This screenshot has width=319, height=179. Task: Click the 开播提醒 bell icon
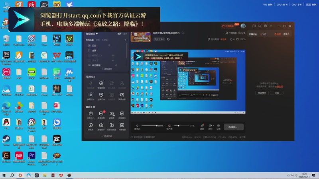click(x=226, y=33)
